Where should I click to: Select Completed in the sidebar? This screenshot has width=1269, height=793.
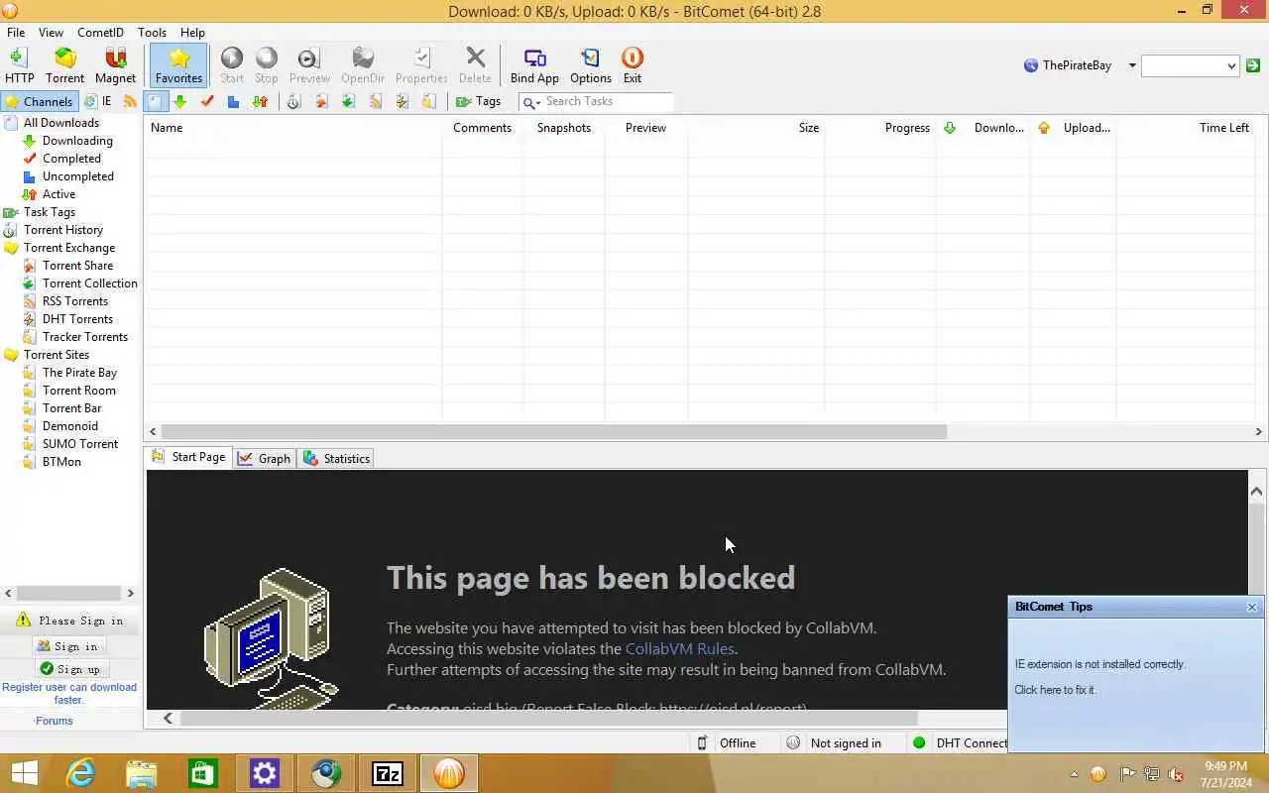click(71, 159)
